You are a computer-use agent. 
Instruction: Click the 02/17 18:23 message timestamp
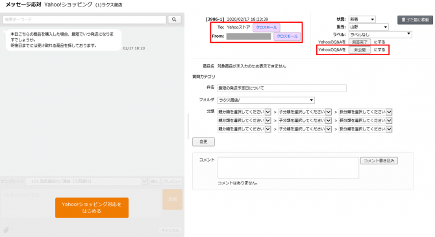pos(134,48)
